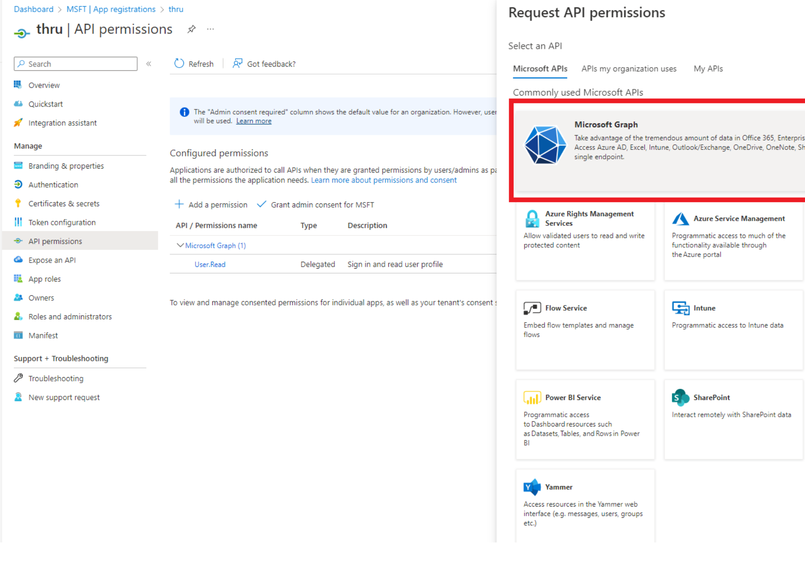The height and width of the screenshot is (562, 805).
Task: Pick the Power BI Service tile
Action: [x=585, y=419]
